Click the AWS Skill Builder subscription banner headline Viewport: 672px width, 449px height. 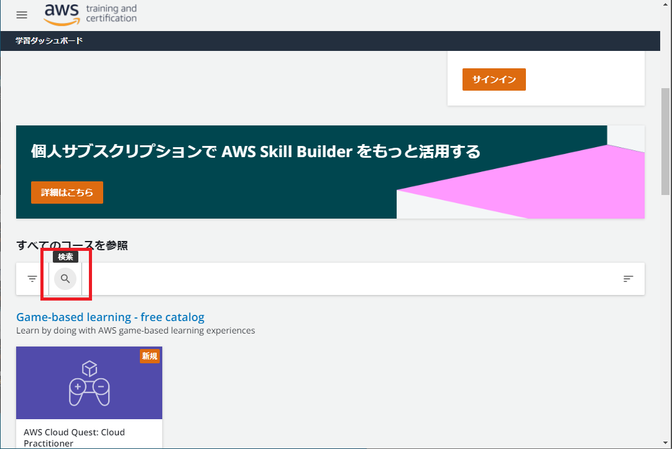(x=255, y=152)
